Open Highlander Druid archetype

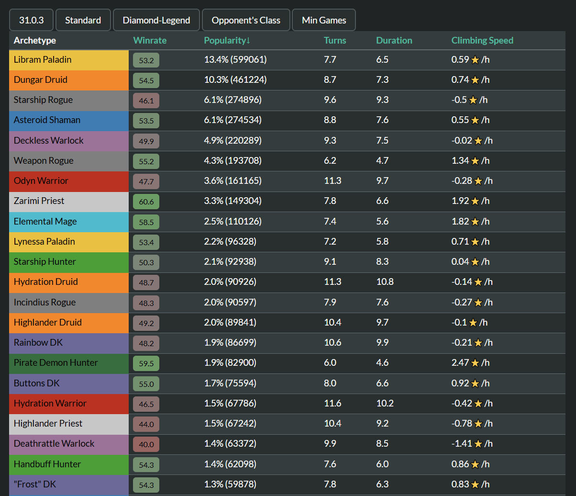69,323
